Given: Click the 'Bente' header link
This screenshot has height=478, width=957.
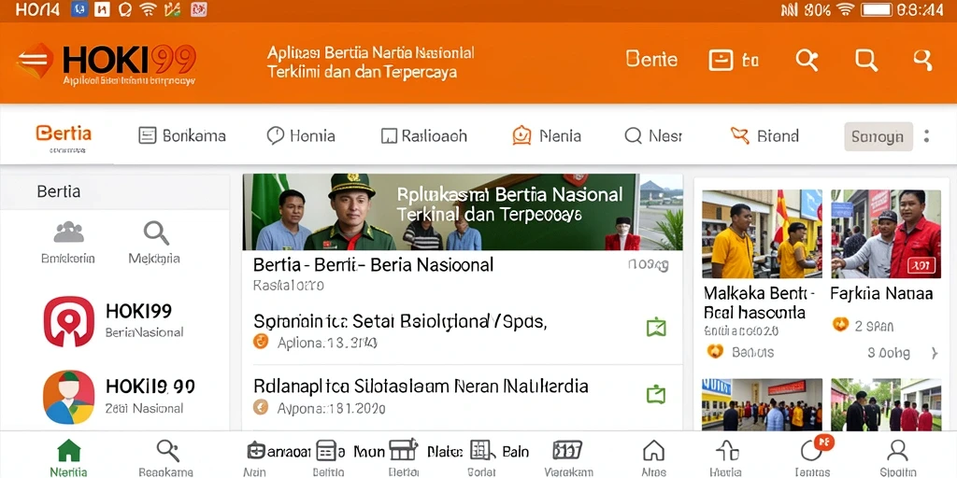Looking at the screenshot, I should 651,59.
